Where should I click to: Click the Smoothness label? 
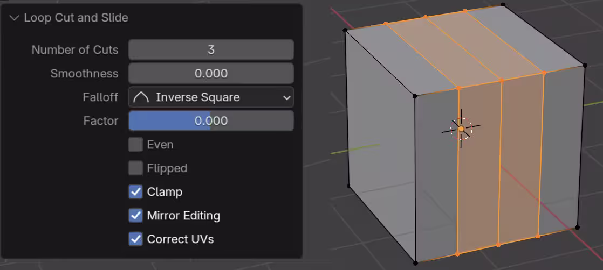84,74
